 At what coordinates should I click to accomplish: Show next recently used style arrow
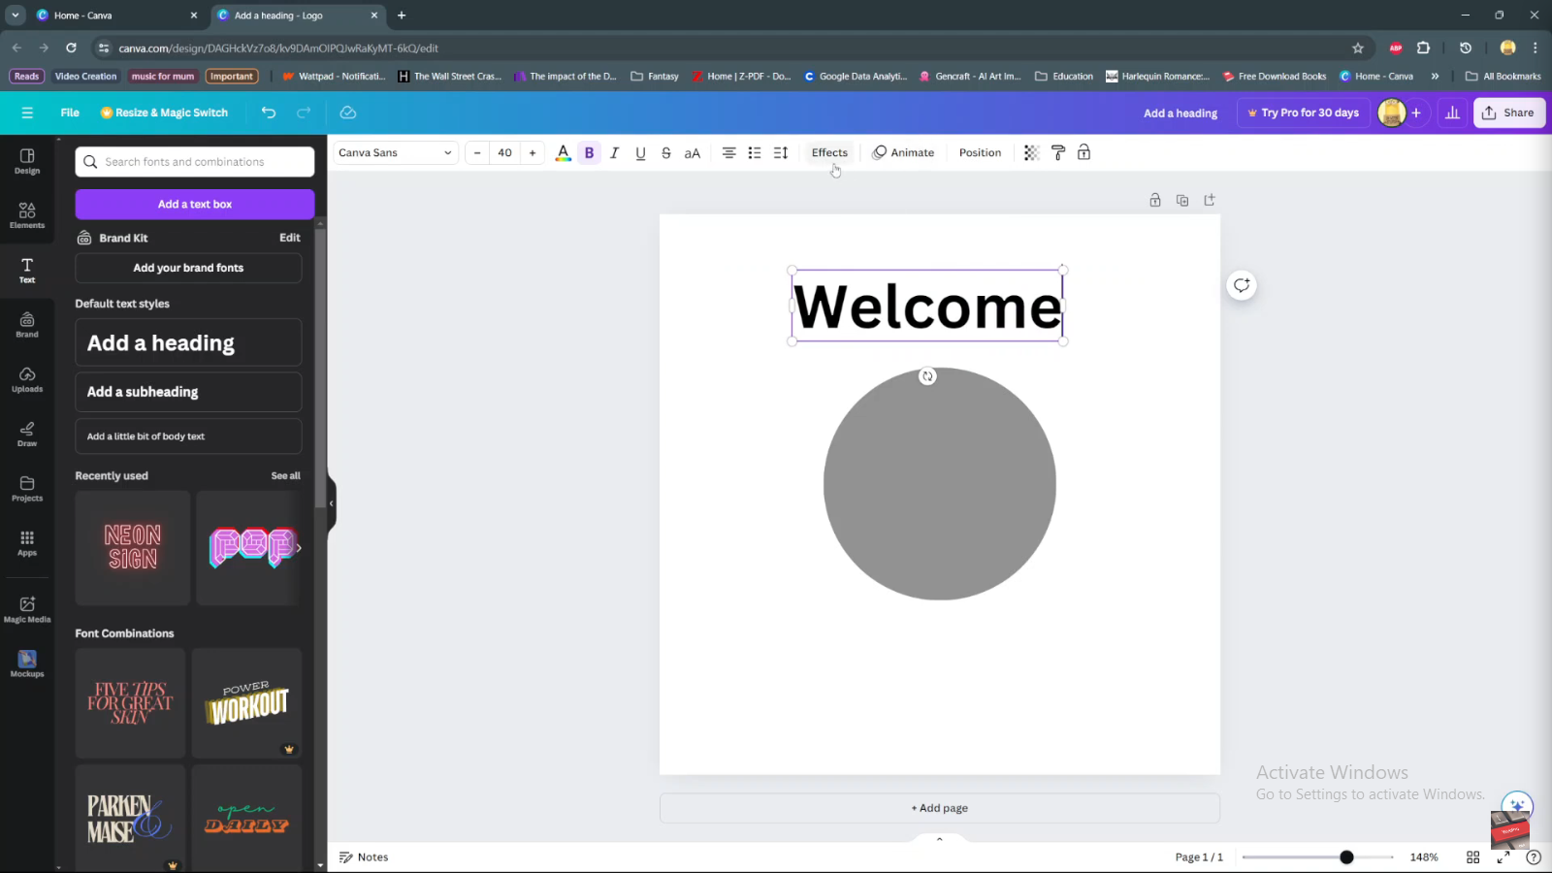(299, 548)
